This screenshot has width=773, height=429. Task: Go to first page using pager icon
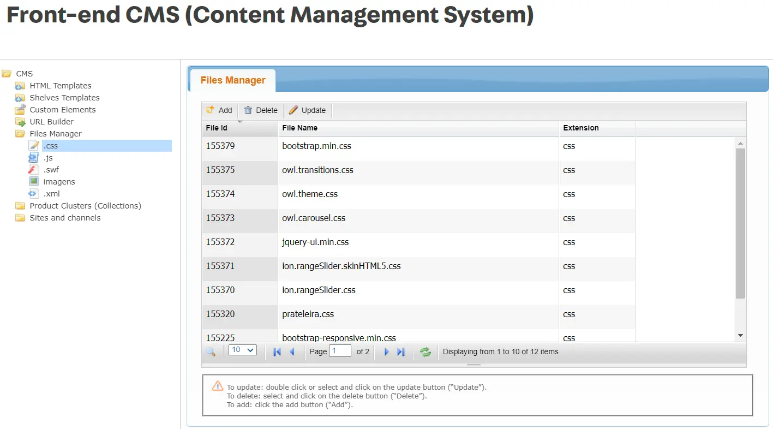point(277,352)
